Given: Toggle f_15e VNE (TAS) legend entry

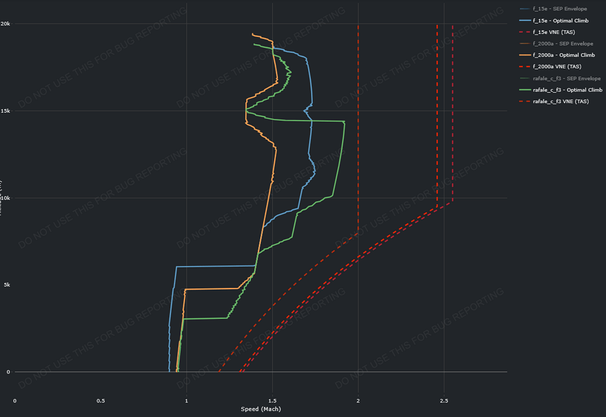Looking at the screenshot, I should [x=548, y=32].
